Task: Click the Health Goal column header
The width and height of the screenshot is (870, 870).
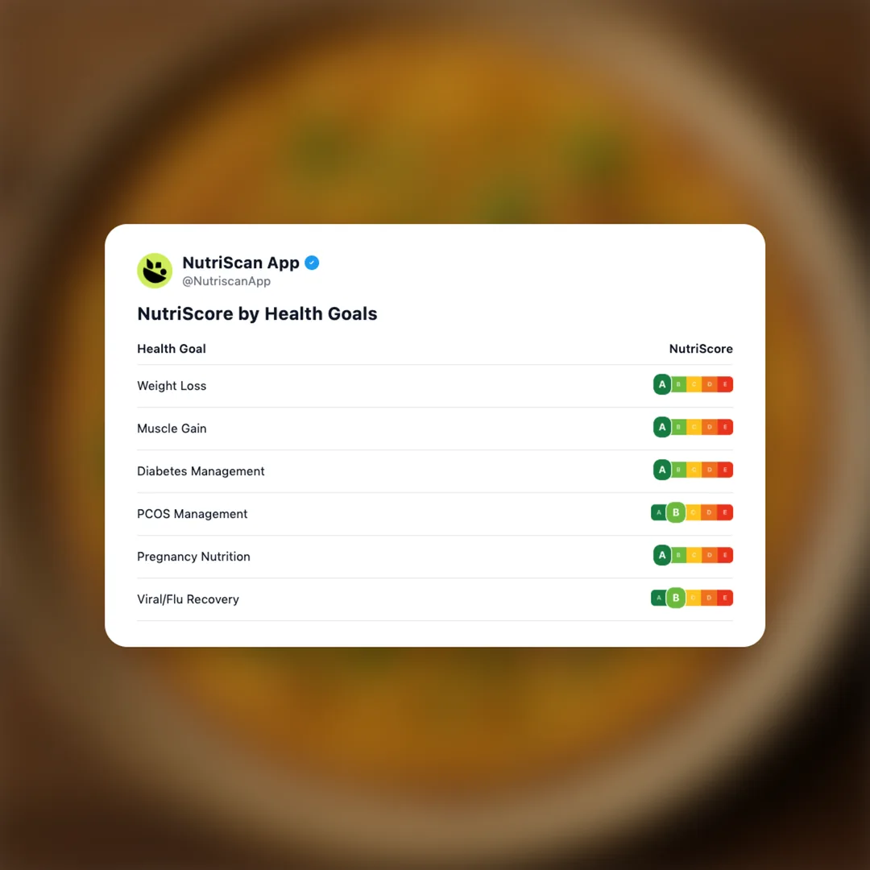Action: tap(172, 349)
